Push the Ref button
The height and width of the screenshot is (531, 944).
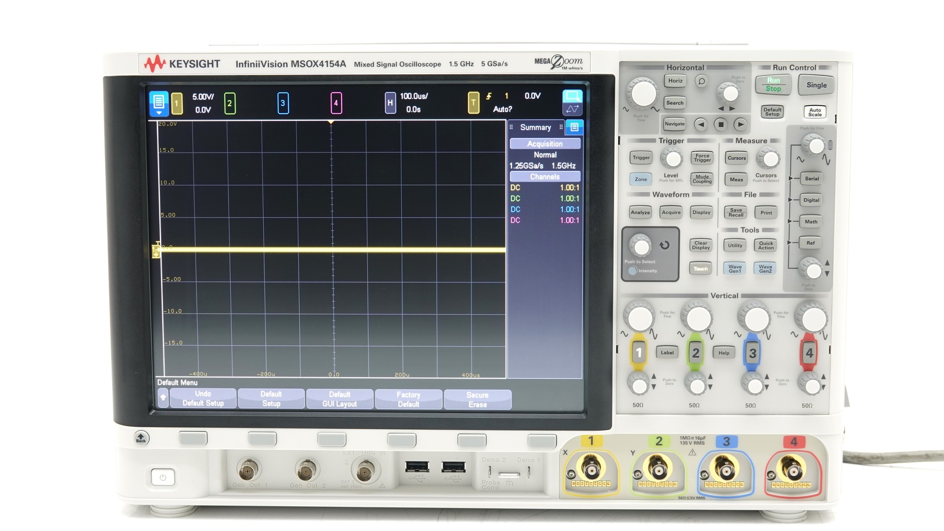(811, 243)
